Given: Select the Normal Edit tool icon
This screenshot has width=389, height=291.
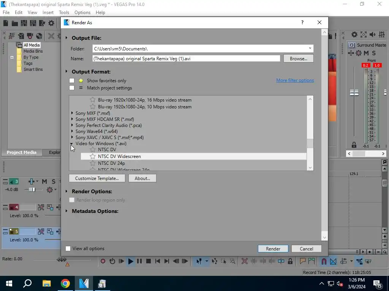Looking at the screenshot, I should pyautogui.click(x=199, y=261).
